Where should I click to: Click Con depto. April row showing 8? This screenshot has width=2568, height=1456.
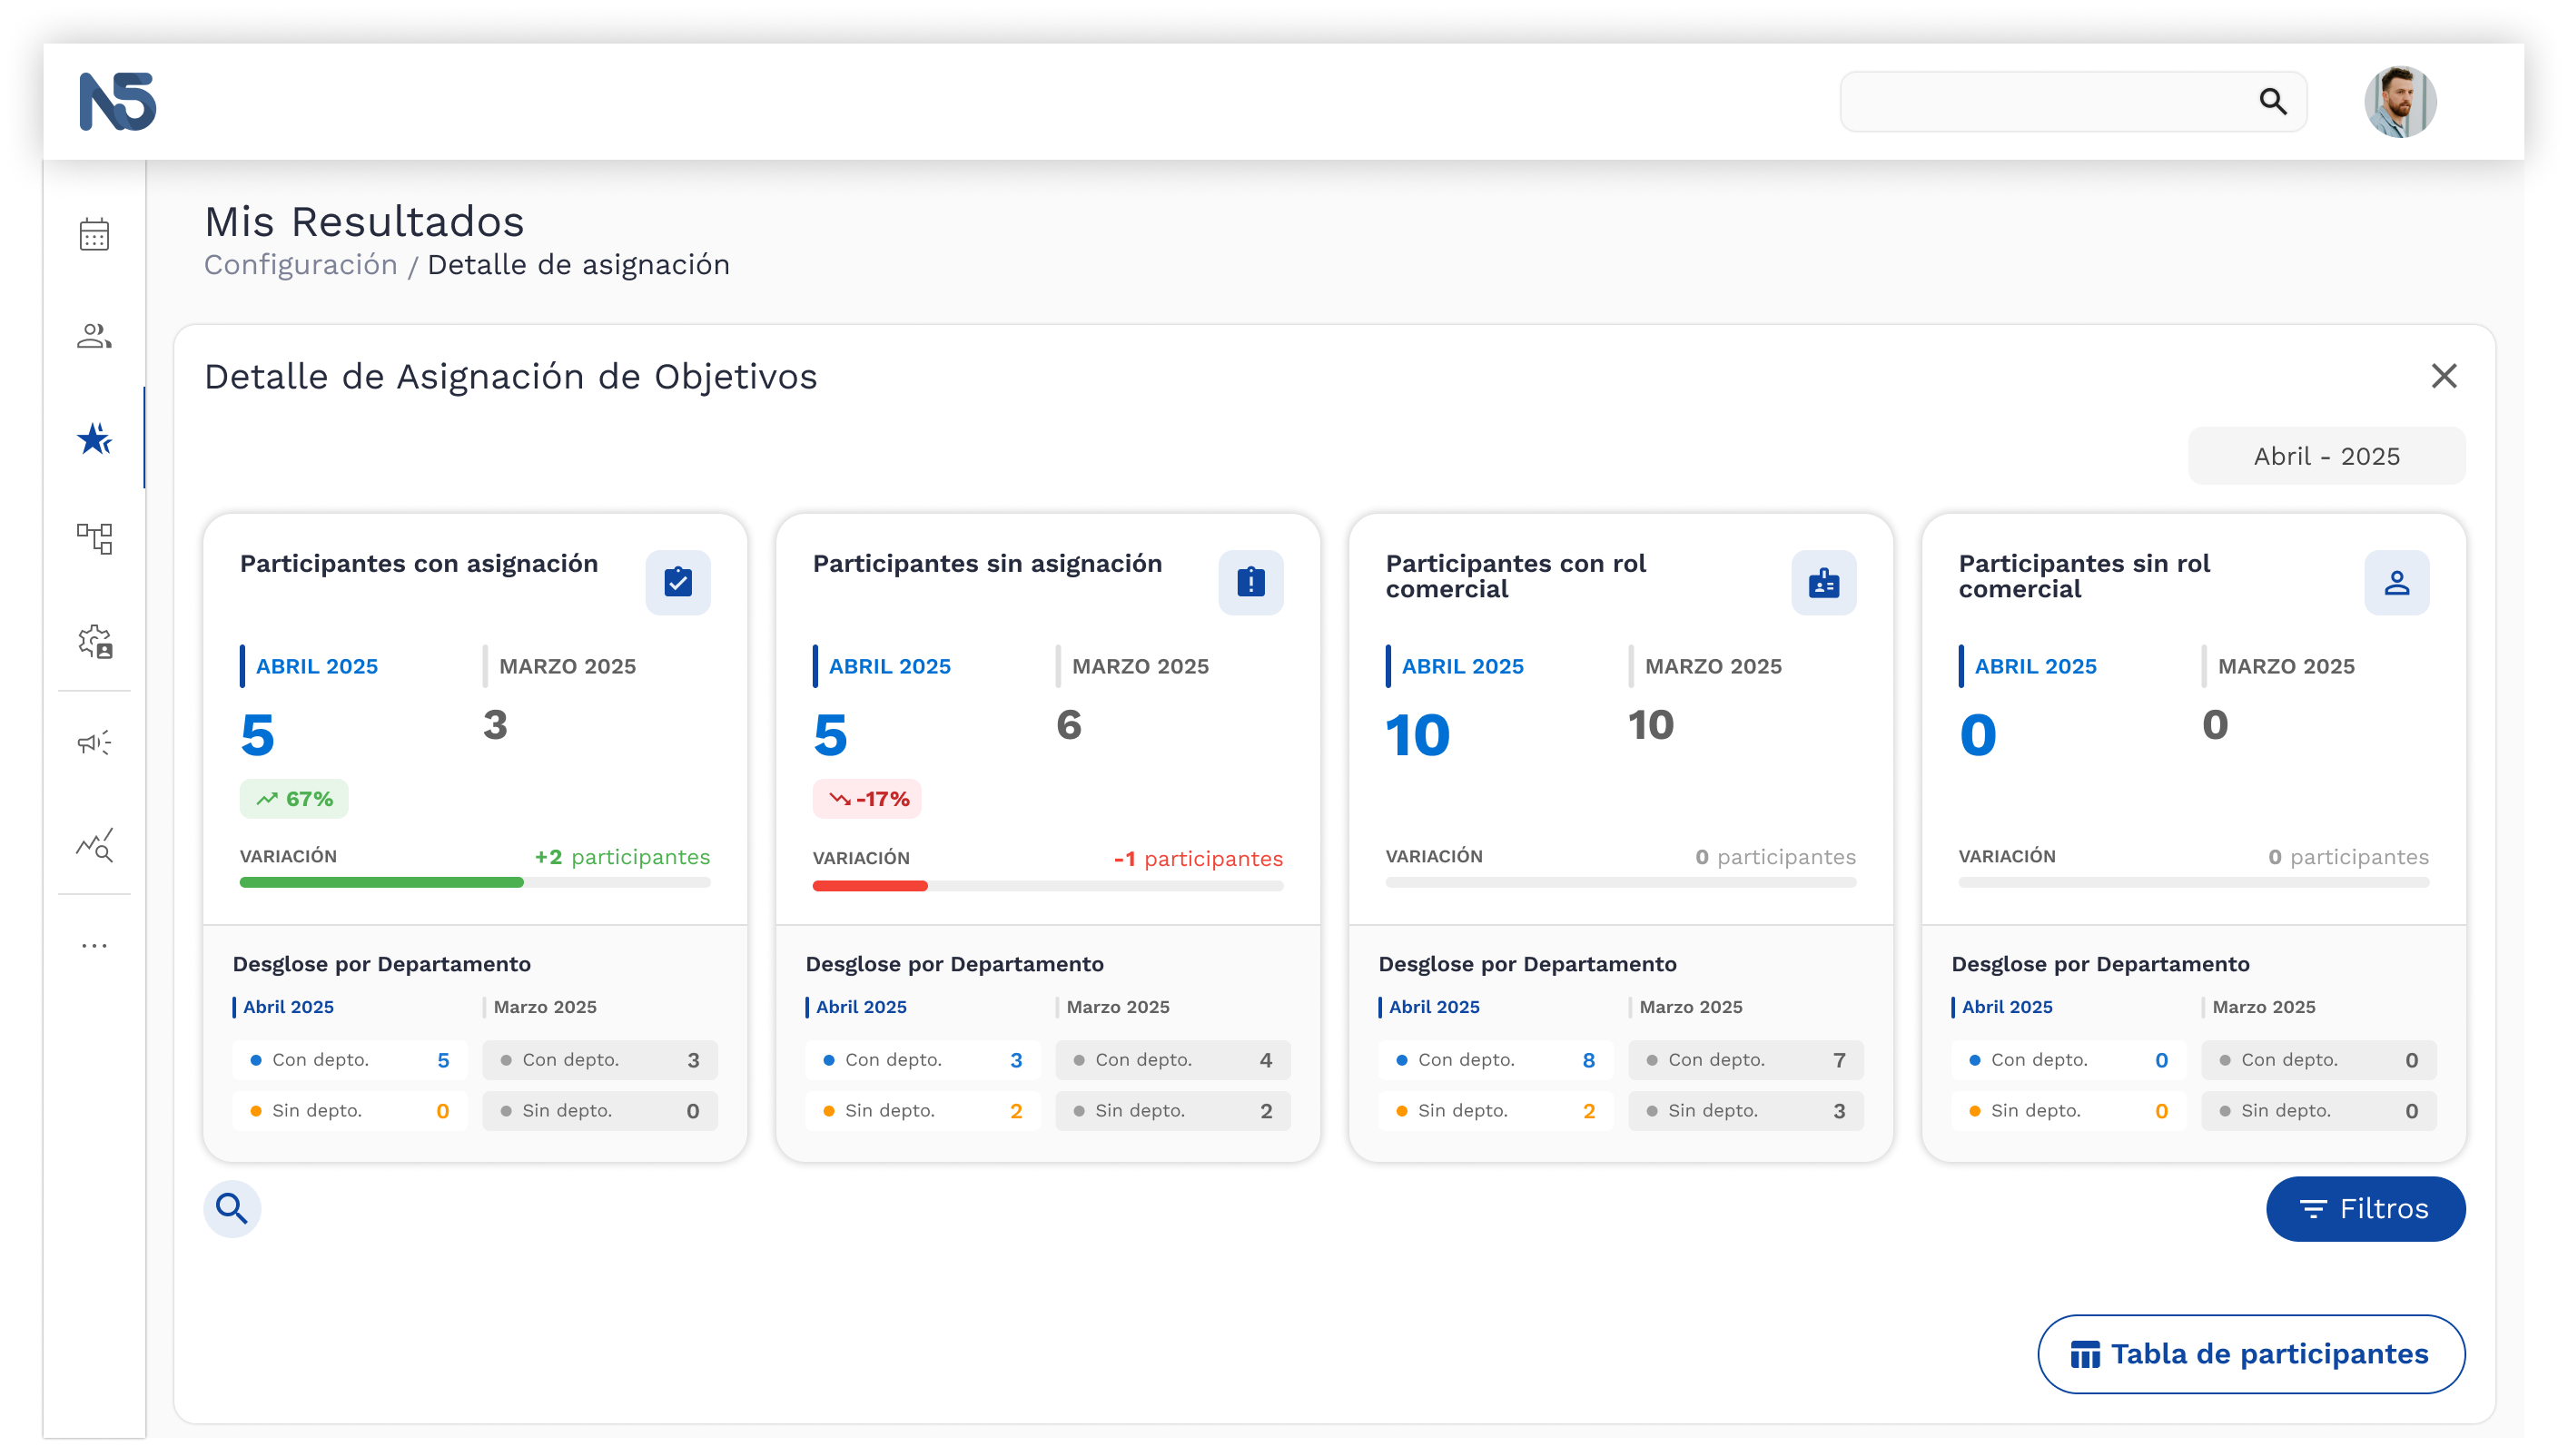click(1495, 1059)
